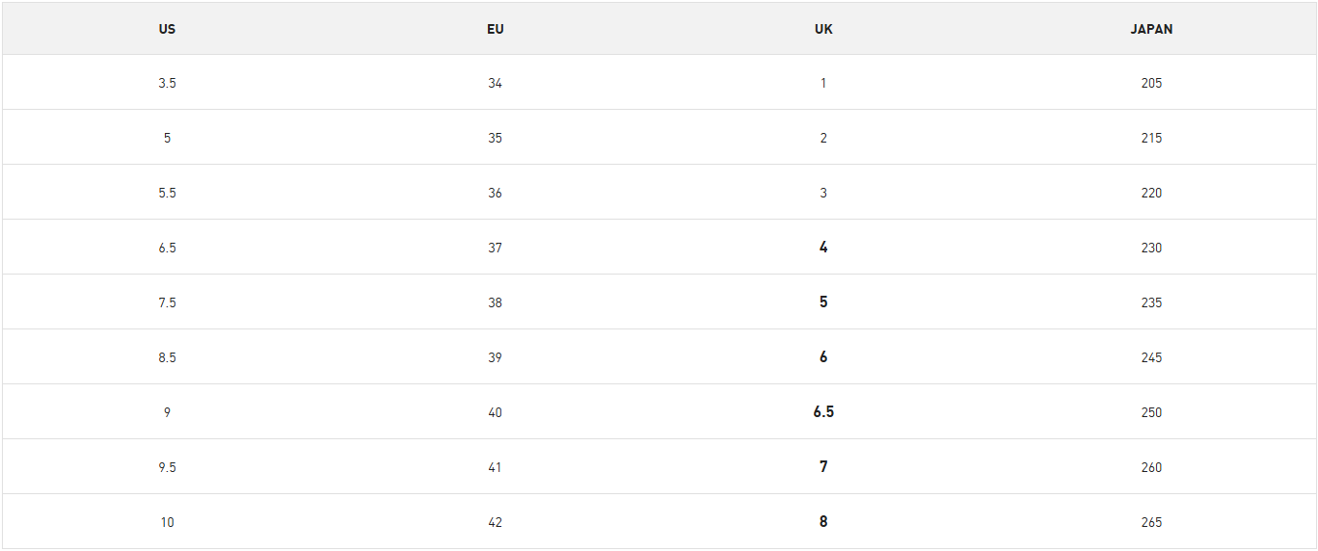Pick UK size 6.5
Screen dimensions: 1318x551
click(x=823, y=412)
